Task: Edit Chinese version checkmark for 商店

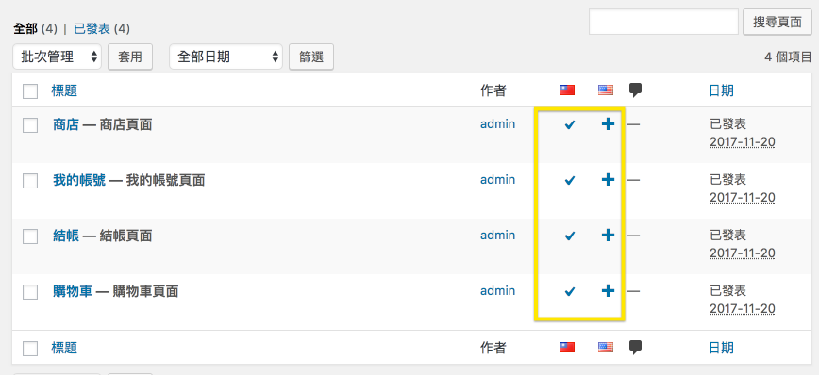Action: tap(570, 125)
